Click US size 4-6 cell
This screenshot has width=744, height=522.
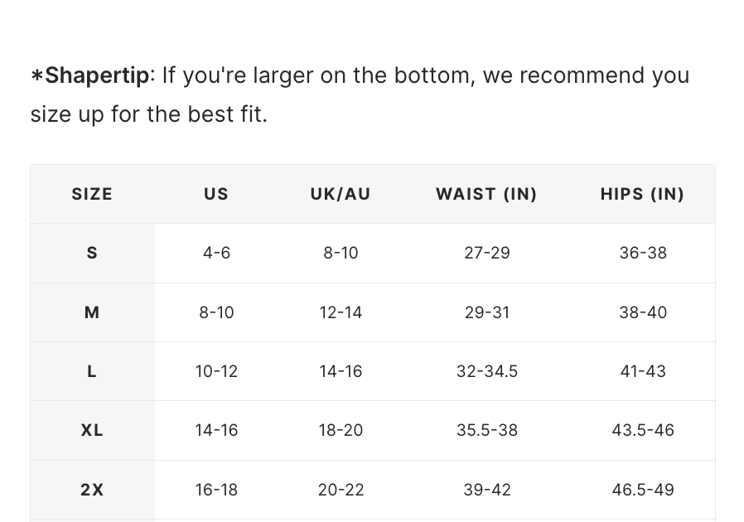(x=216, y=253)
